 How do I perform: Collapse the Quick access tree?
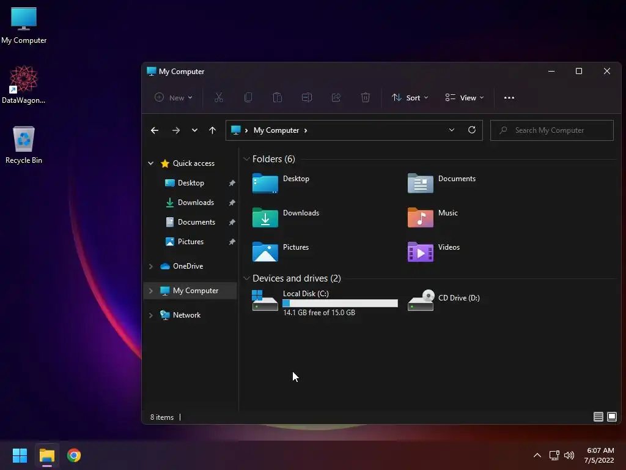click(150, 163)
